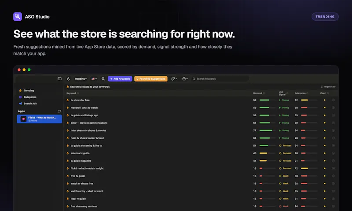
Task: Click row-end circle icon for 'free tv guide'
Action: [x=334, y=176]
